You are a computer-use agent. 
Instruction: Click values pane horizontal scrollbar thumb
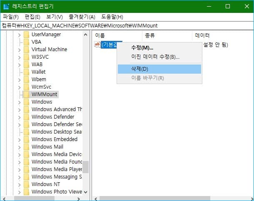tap(155, 199)
